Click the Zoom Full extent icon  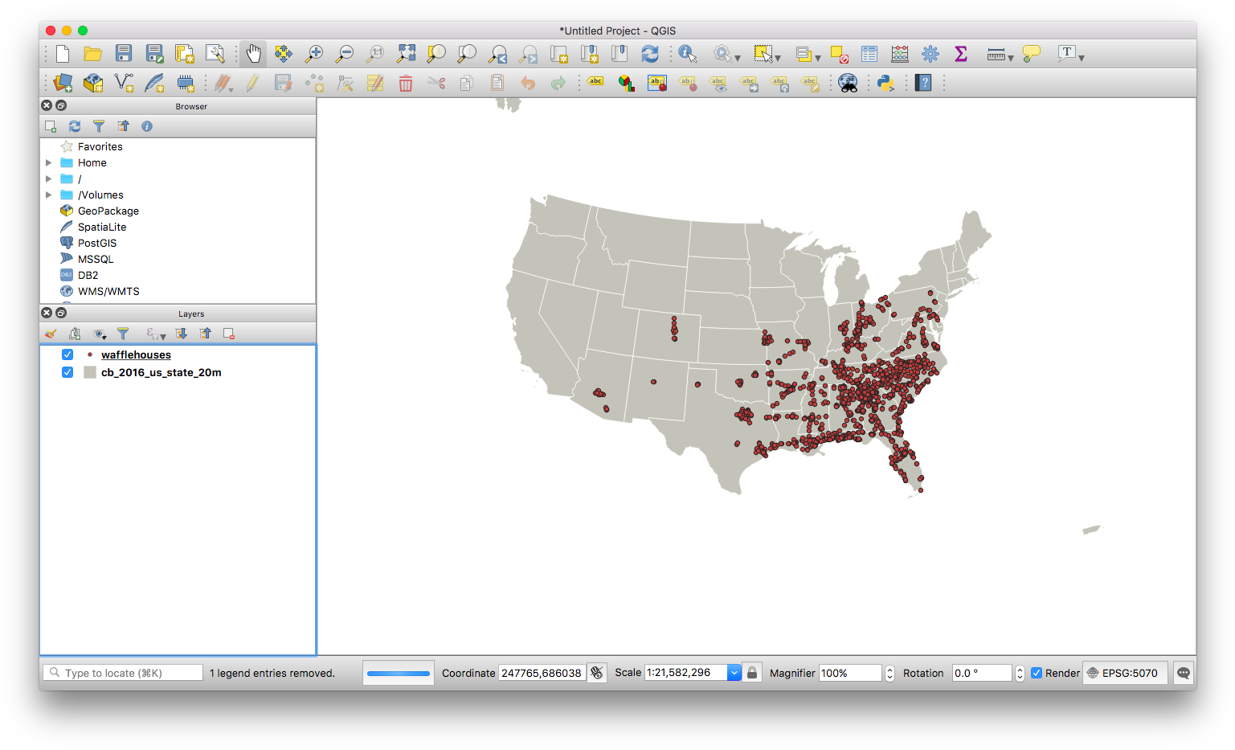tap(406, 54)
